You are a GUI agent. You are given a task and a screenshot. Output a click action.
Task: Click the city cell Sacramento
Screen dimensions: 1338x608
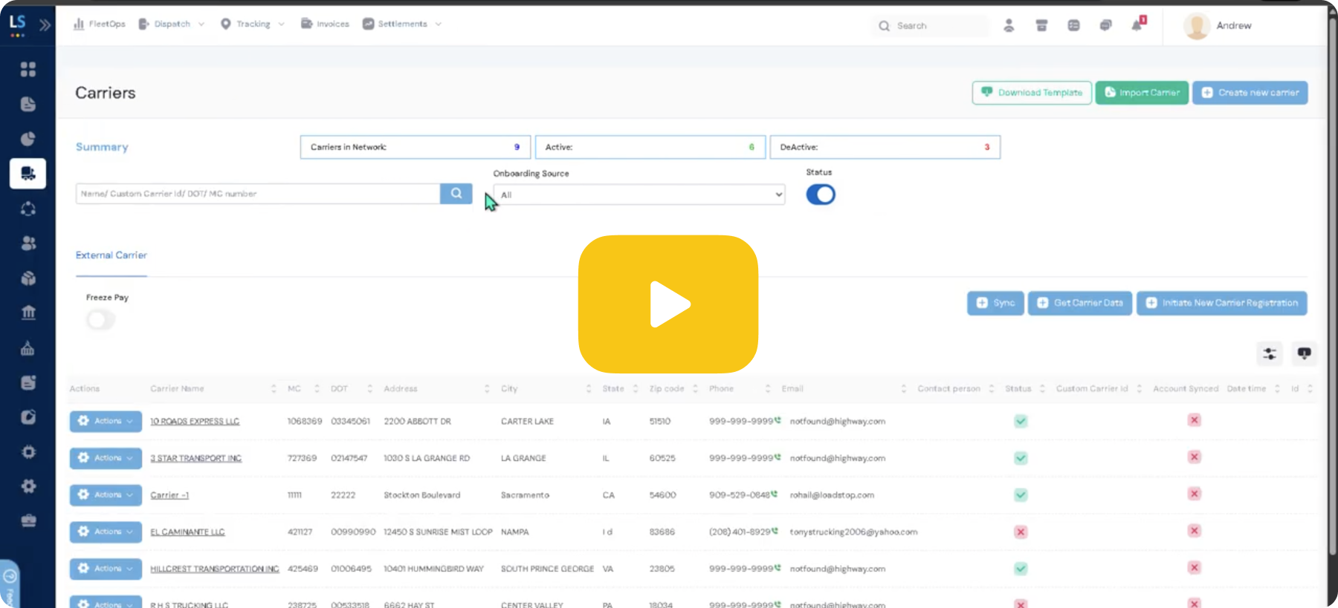[525, 495]
